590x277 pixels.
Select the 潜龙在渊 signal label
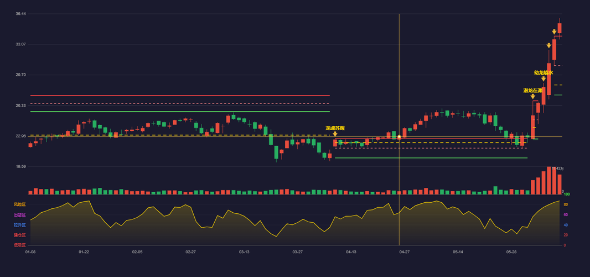(533, 90)
